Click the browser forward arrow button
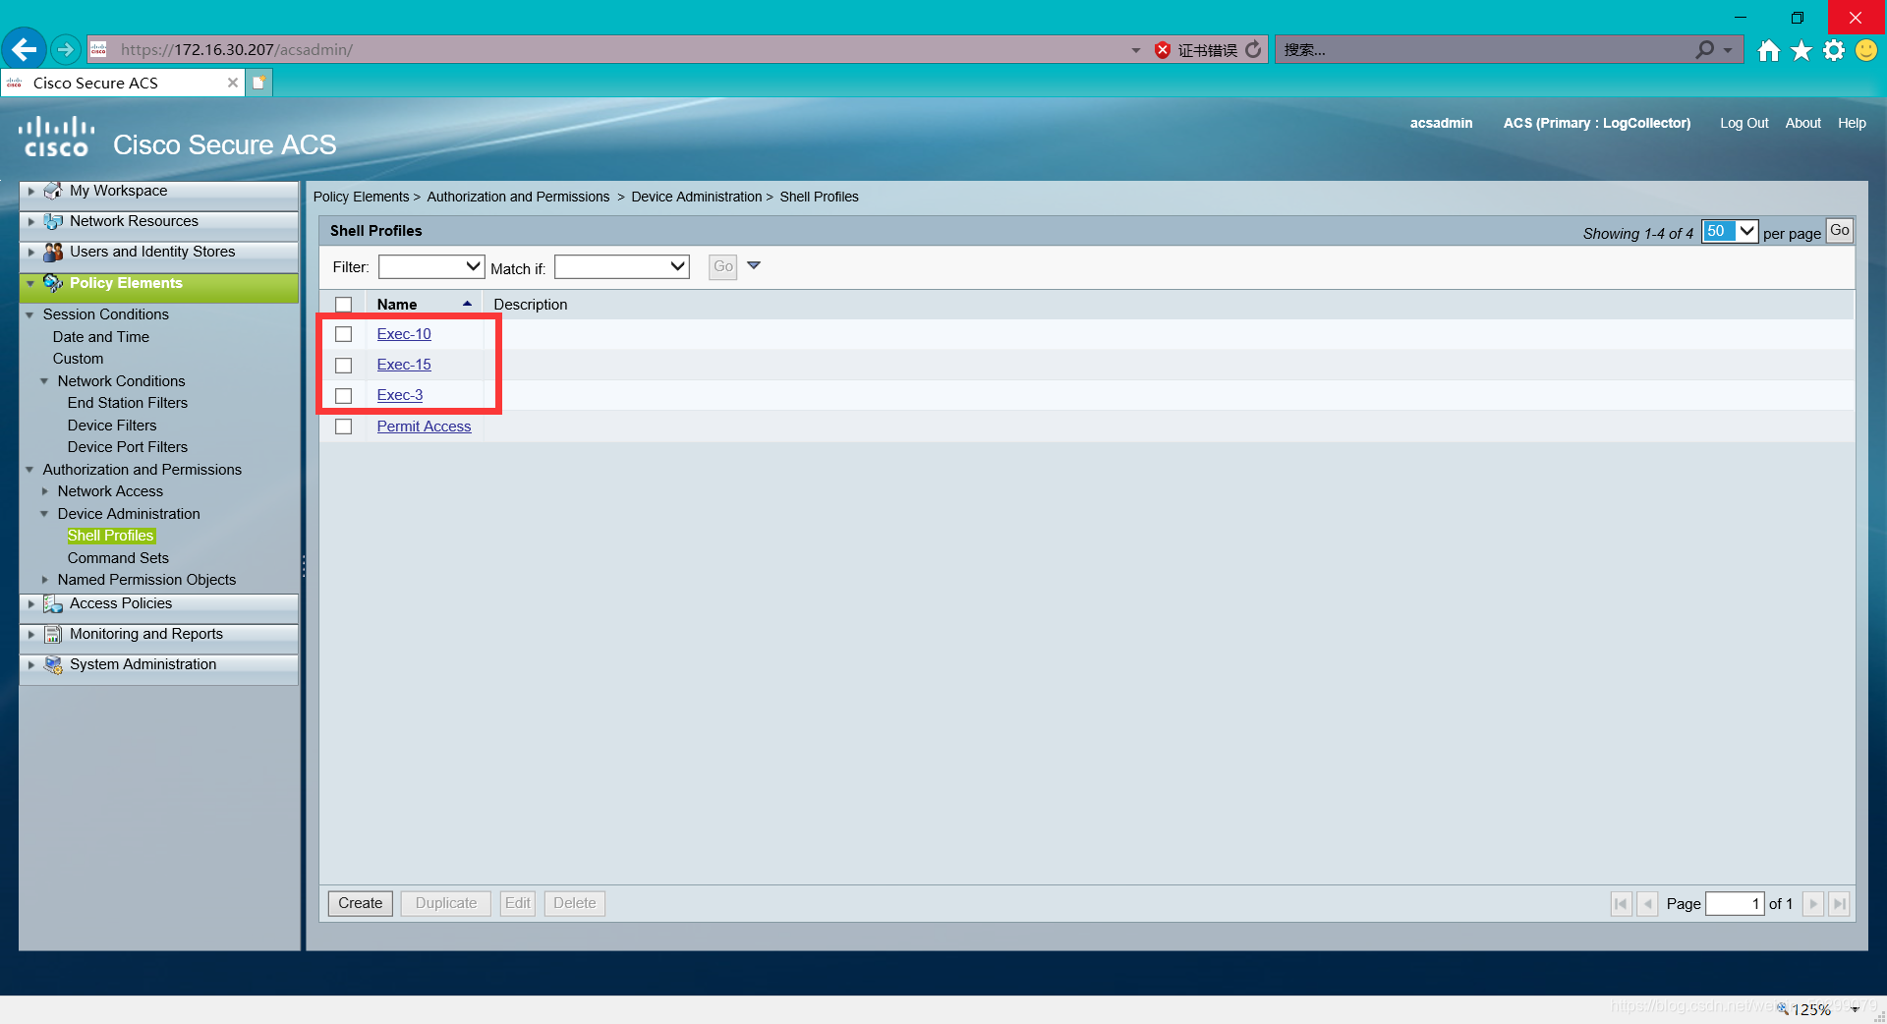The width and height of the screenshot is (1887, 1024). click(66, 49)
